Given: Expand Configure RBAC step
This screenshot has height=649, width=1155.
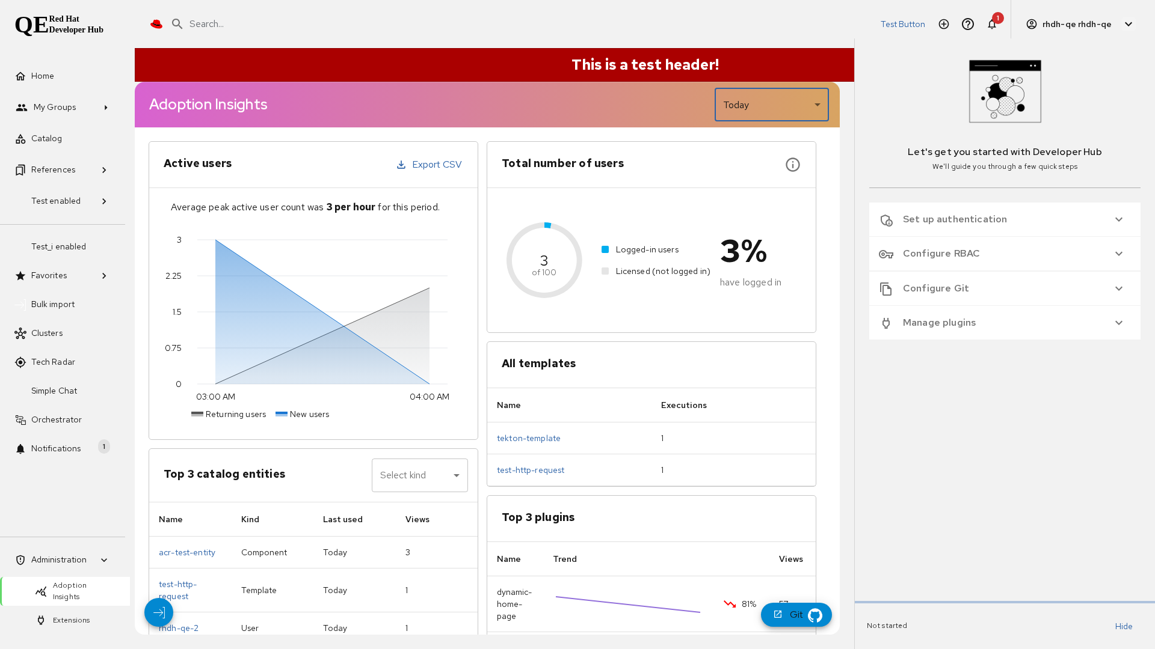Looking at the screenshot, I should (1004, 254).
